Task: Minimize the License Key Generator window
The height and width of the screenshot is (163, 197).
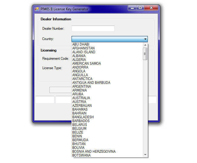Action: pos(132,8)
